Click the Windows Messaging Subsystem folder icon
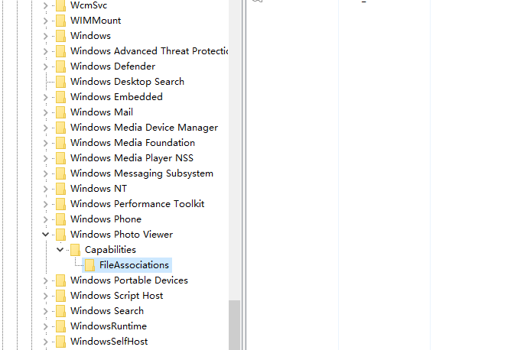 click(60, 173)
